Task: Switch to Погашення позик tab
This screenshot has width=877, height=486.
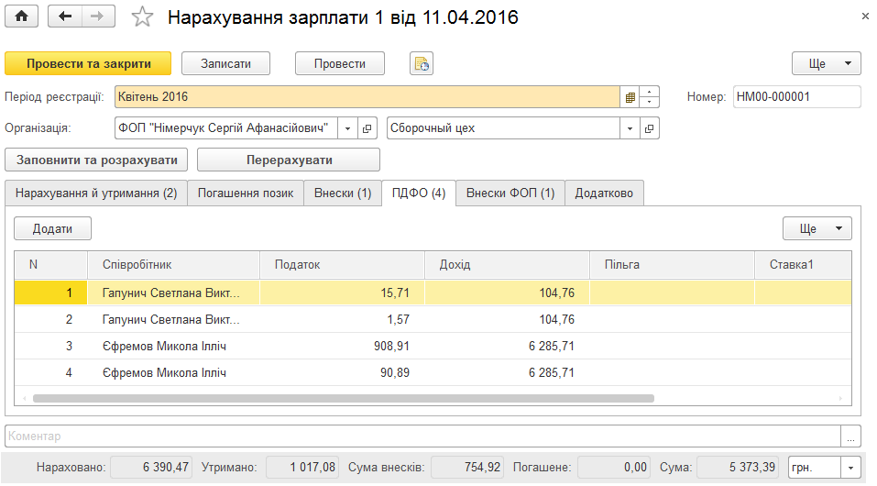Action: point(246,193)
